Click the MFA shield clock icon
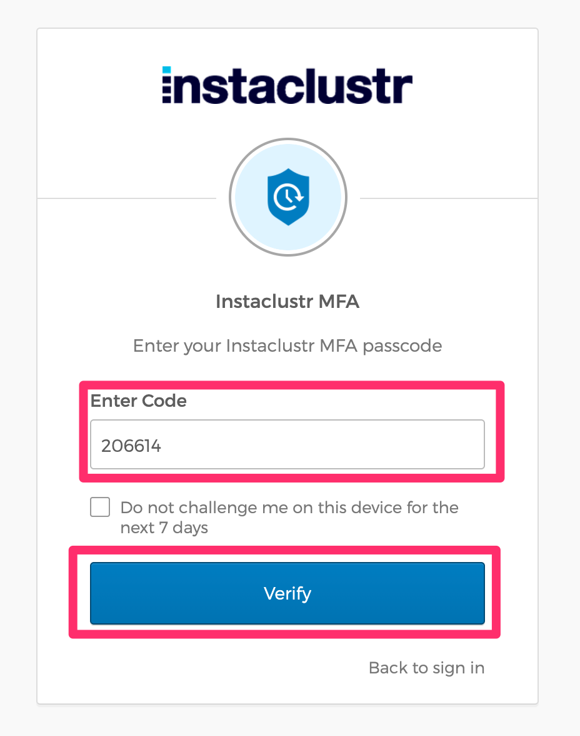Screen dimensions: 580x736 (x=287, y=198)
